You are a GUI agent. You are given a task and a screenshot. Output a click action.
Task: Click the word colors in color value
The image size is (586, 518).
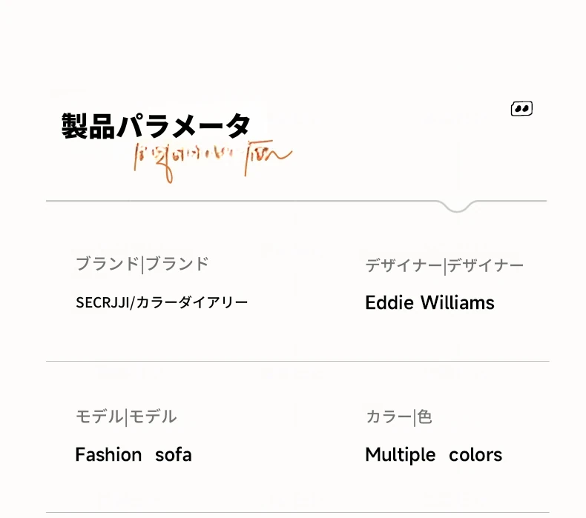click(475, 455)
